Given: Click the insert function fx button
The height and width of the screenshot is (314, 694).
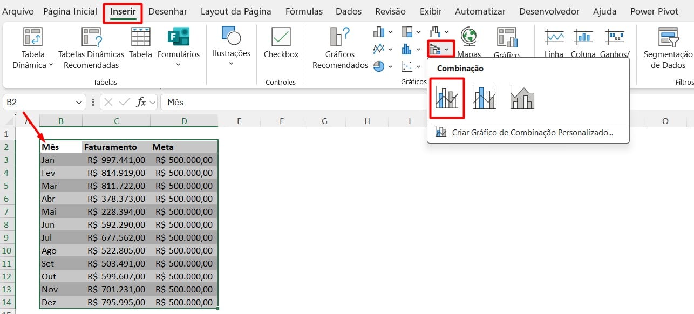Looking at the screenshot, I should pos(141,102).
